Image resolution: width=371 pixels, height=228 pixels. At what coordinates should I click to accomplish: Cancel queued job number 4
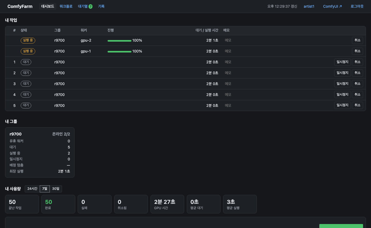pos(357,95)
